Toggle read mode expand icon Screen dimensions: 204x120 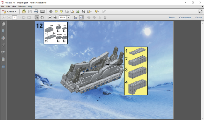tap(200, 11)
